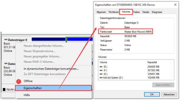The width and height of the screenshot is (180, 100).
Task: Open the Treiber tab
Action: (136, 12)
